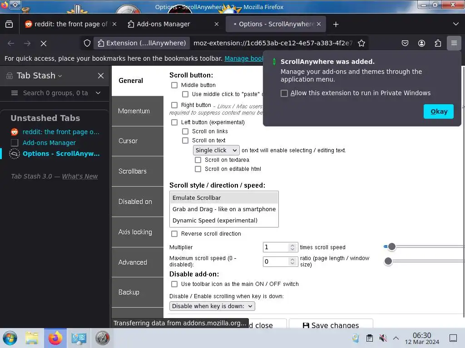This screenshot has width=465, height=348.
Task: Open Pocket save icon in toolbar
Action: 405,43
